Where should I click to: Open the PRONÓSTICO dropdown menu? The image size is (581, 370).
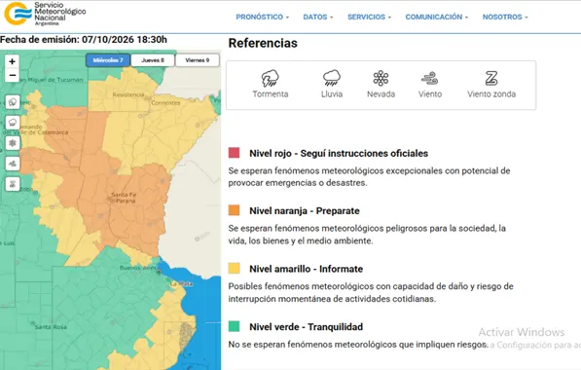pyautogui.click(x=263, y=18)
